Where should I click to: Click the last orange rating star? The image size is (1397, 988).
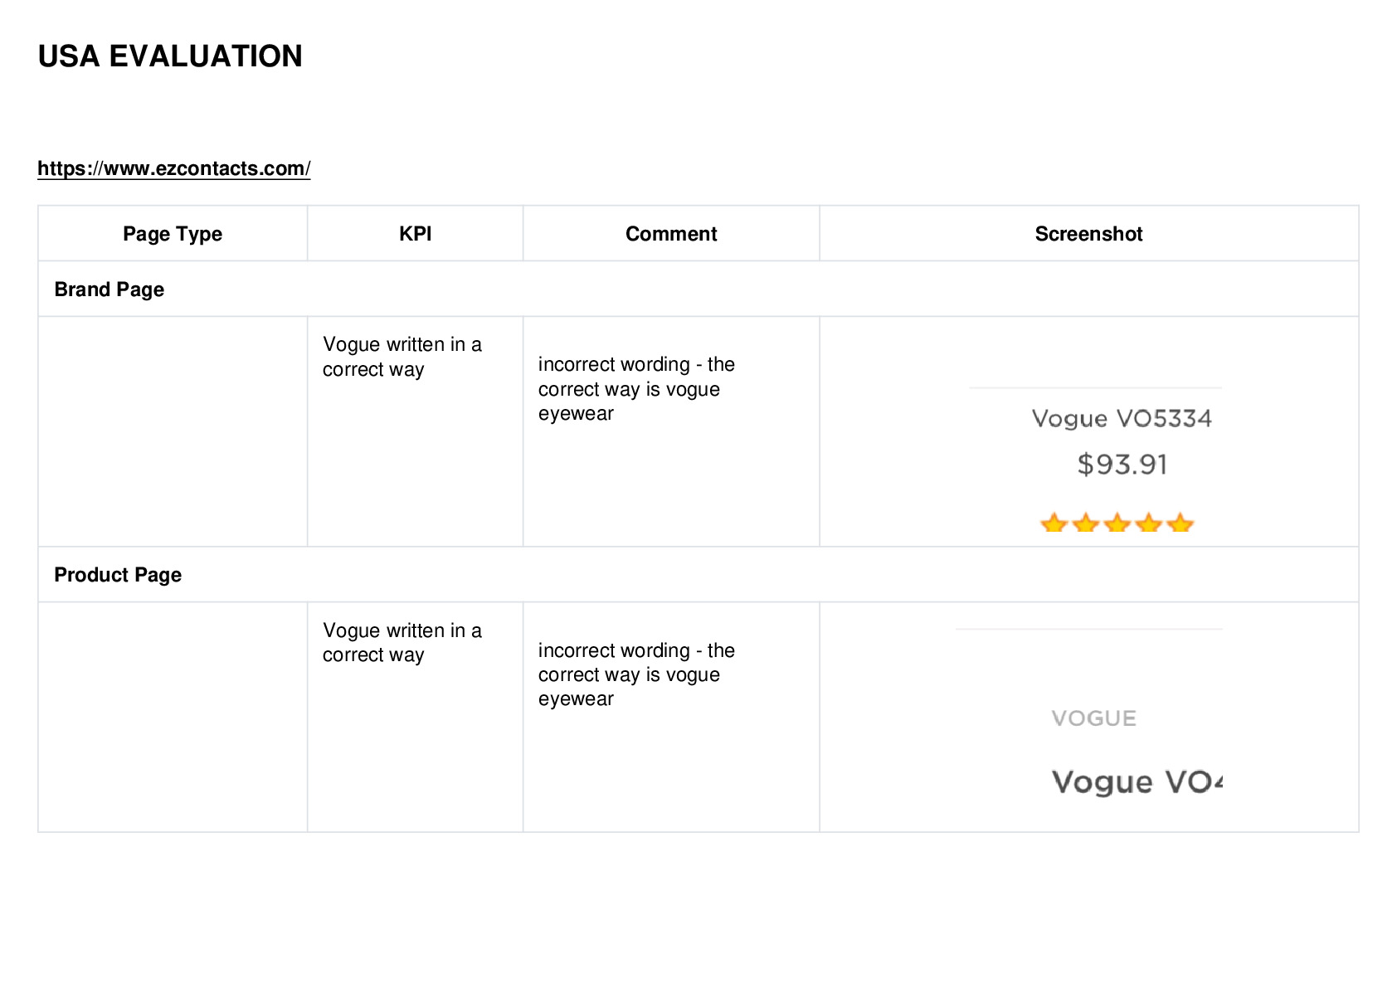point(1180,523)
